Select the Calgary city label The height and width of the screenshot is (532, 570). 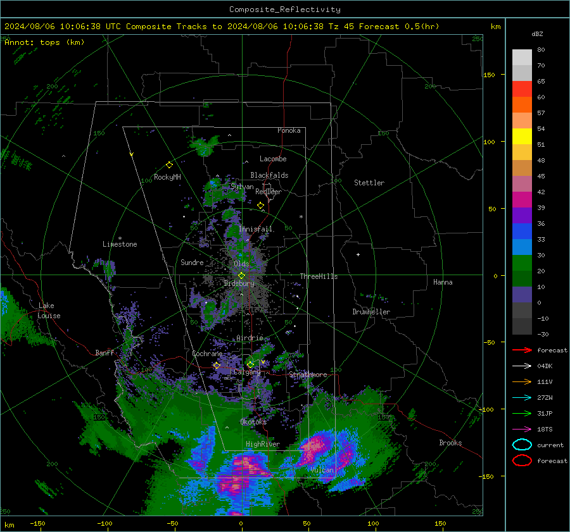pos(247,372)
